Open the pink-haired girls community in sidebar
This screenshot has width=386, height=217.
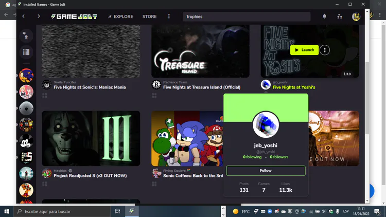coord(26,92)
